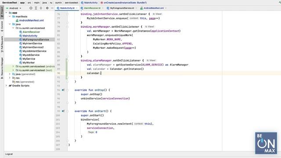The width and height of the screenshot is (281, 158).
Task: Select MyIntentService in project tree
Action: pos(32,43)
